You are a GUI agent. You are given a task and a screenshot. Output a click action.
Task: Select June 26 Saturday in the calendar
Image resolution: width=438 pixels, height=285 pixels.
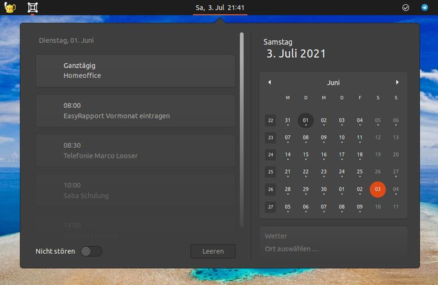pos(378,172)
